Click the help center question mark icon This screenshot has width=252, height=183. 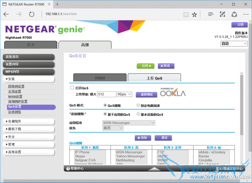click(68, 169)
